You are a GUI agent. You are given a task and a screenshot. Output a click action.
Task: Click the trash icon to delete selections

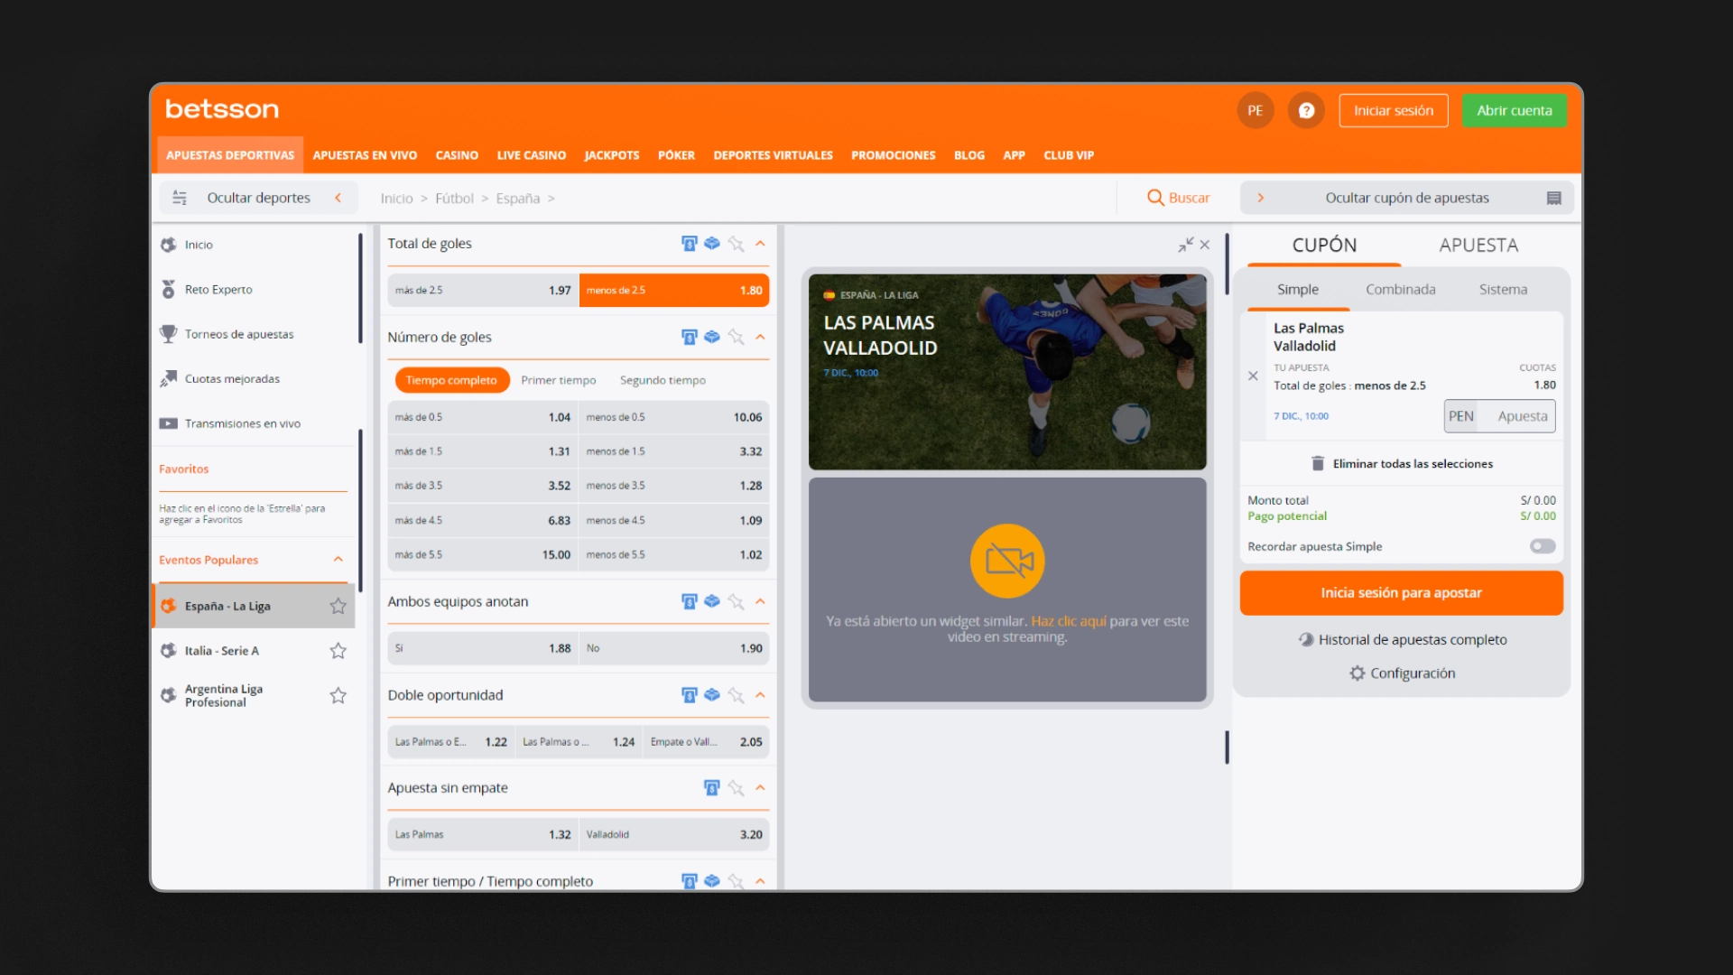1318,463
